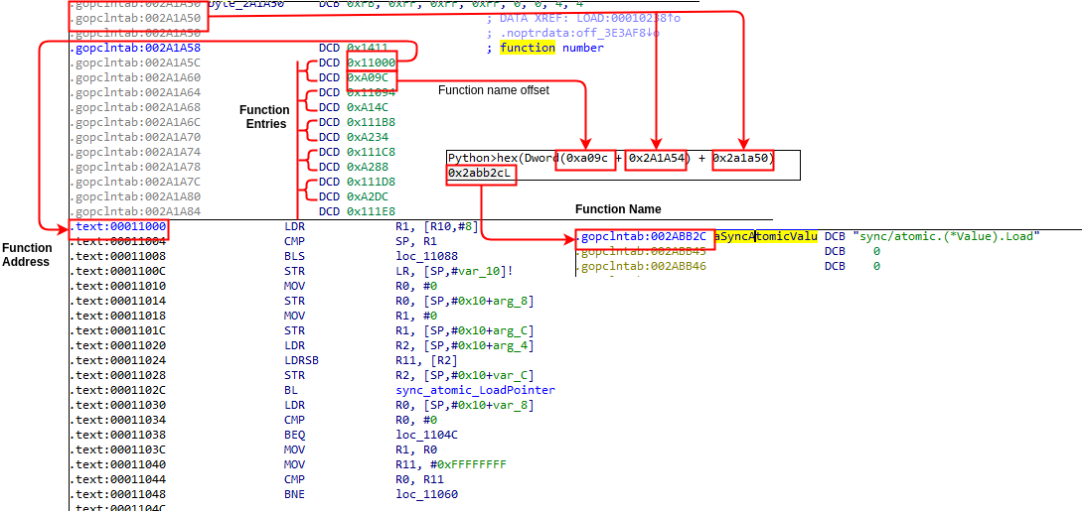
Task: Click the address .gopclntab:002A1A68
Action: [135, 107]
